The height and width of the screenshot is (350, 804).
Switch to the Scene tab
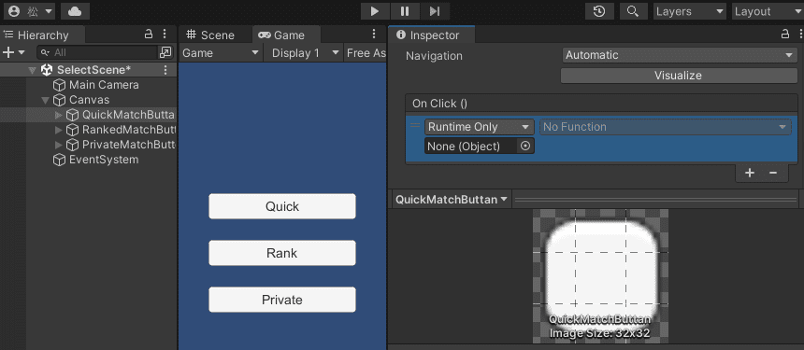tap(210, 35)
